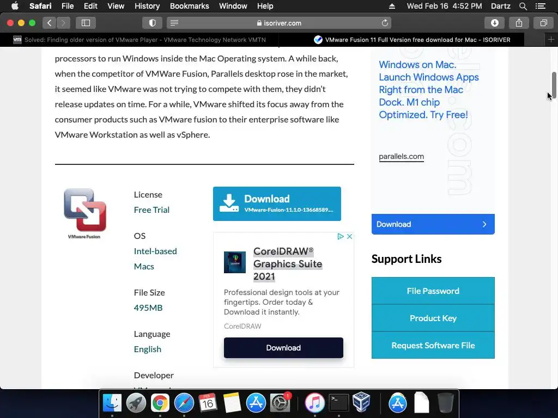This screenshot has height=418, width=558.
Task: Open Reader view from the address bar
Action: point(174,23)
